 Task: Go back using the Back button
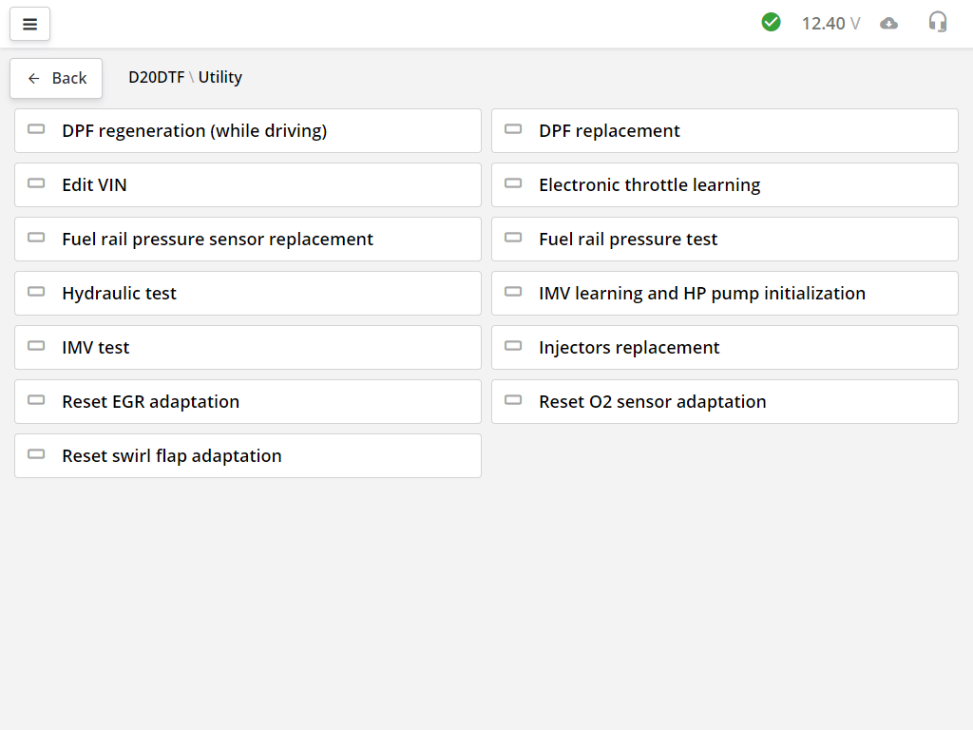tap(56, 78)
